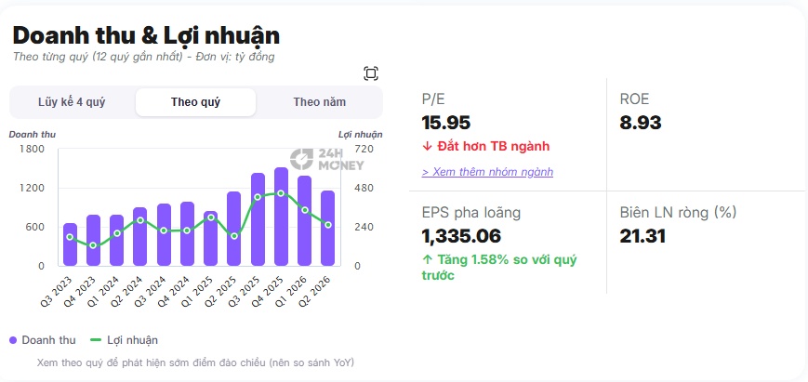
Task: Click the Q3 2024 revenue bar
Action: [x=164, y=235]
